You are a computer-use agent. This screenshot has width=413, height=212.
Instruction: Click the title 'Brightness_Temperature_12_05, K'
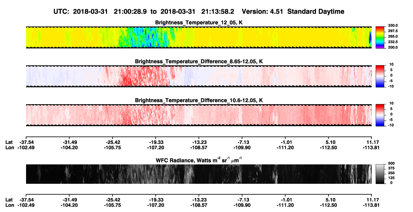coord(199,23)
